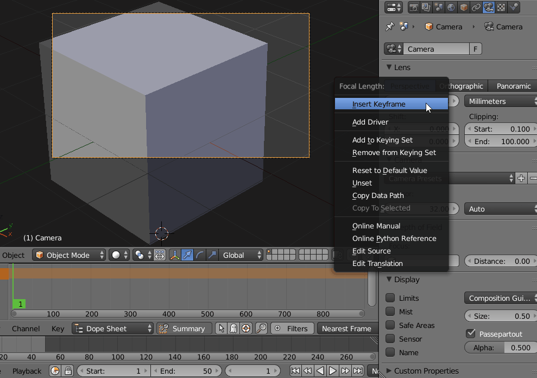Switch to the Orthographic lens tab
The height and width of the screenshot is (378, 537).
coord(462,85)
